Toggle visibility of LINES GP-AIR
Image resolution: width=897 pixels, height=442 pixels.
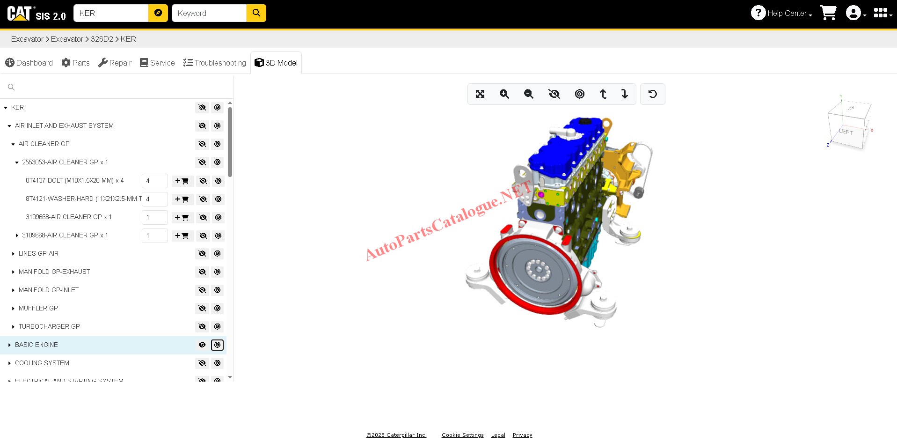pyautogui.click(x=202, y=254)
